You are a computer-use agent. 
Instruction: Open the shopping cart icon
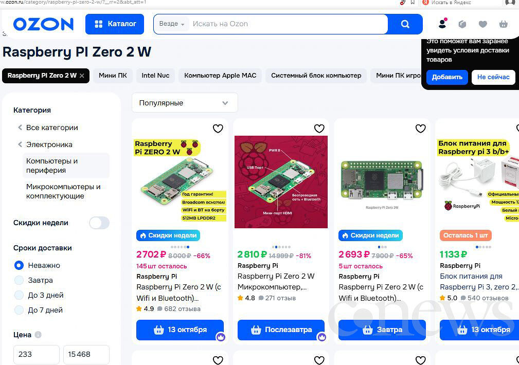tap(504, 24)
